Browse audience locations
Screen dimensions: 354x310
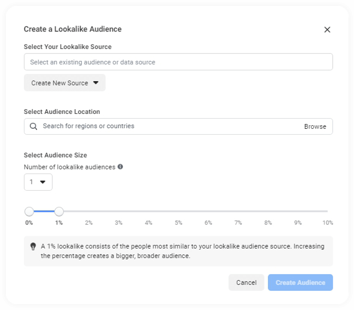[x=315, y=126]
